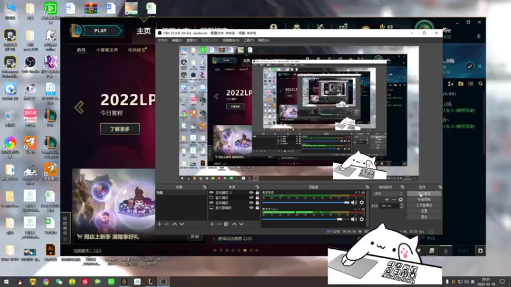Open 设置 from the OBS controls panel

(424, 211)
